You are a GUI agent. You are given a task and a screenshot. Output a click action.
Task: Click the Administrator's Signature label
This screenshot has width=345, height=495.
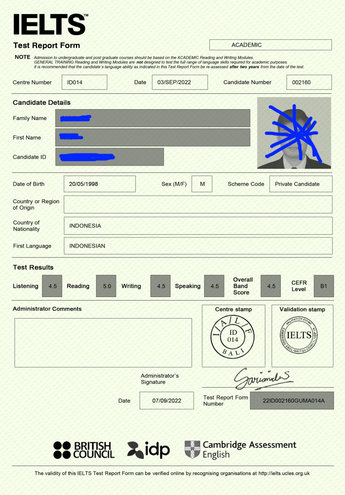160,379
